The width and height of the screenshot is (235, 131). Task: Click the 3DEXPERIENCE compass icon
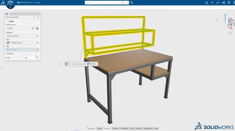click(x=10, y=4)
